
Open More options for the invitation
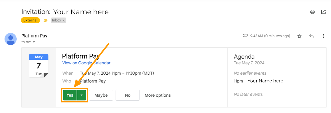point(157,95)
